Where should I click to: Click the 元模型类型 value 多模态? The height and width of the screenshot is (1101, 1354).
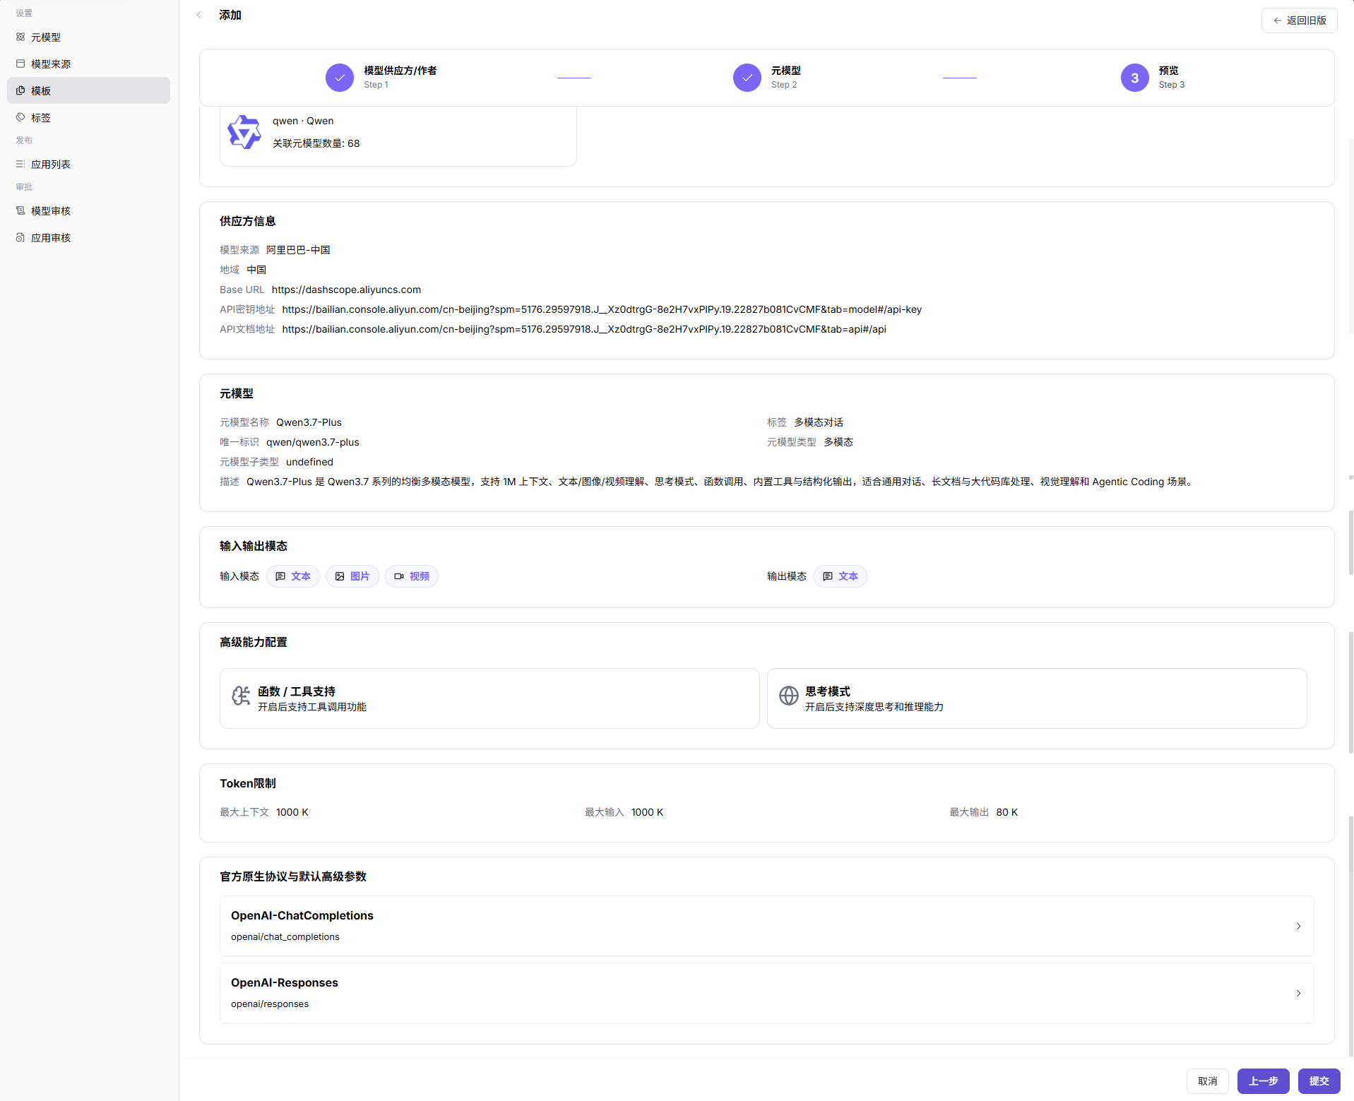[838, 442]
